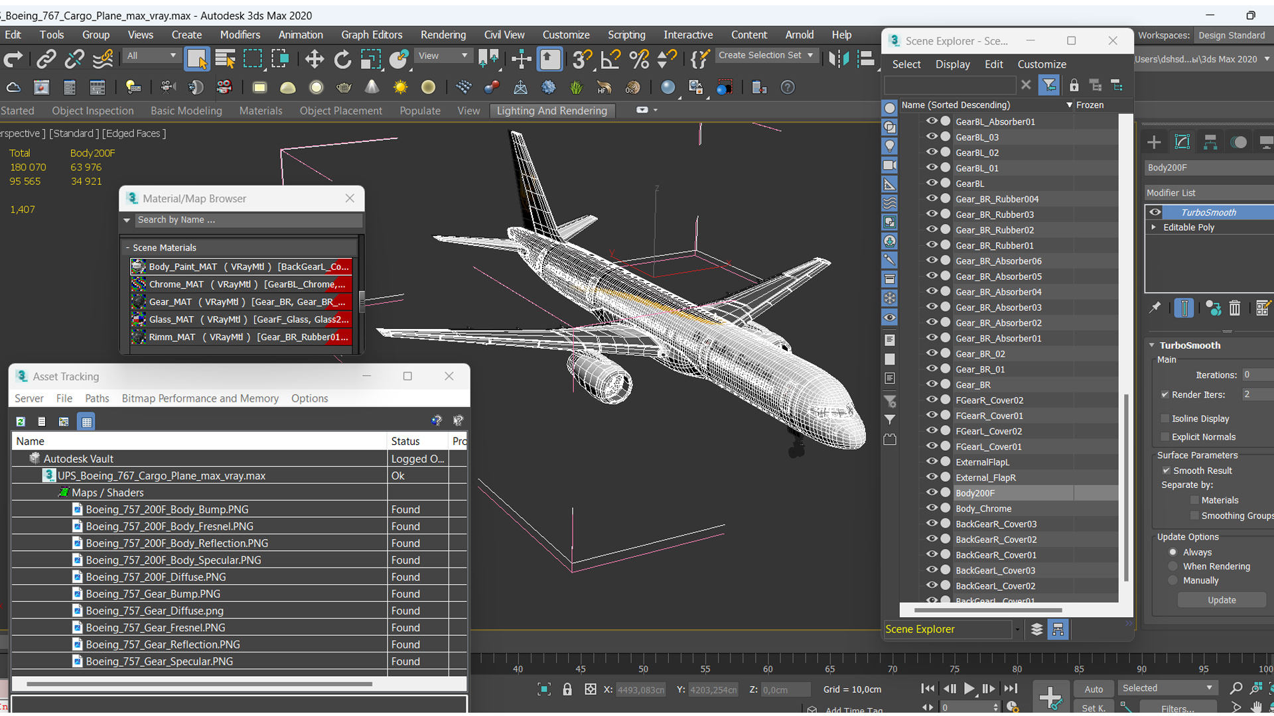Image resolution: width=1274 pixels, height=716 pixels.
Task: Switch Asset Tracking to table view icon
Action: 87,422
